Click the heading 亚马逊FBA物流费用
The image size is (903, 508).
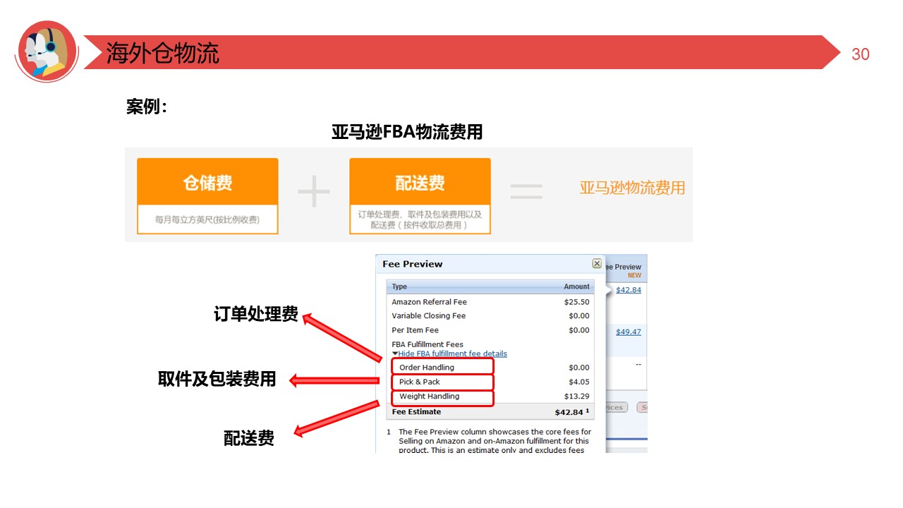point(407,132)
